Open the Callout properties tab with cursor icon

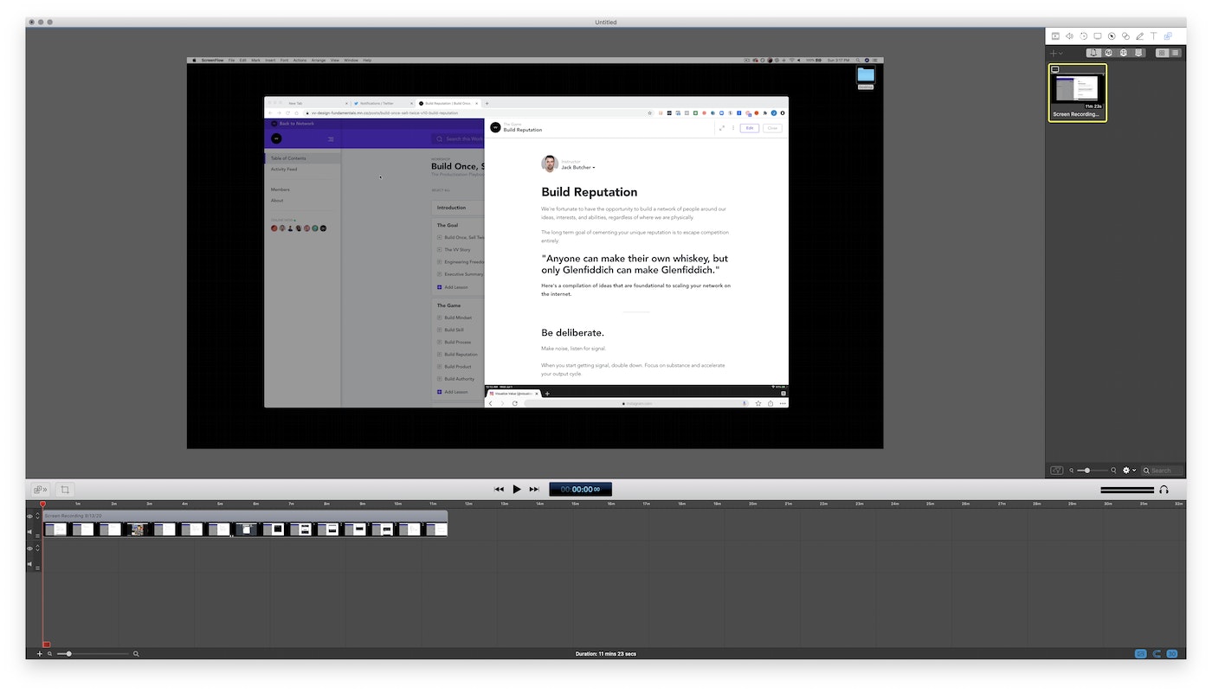(x=1112, y=36)
